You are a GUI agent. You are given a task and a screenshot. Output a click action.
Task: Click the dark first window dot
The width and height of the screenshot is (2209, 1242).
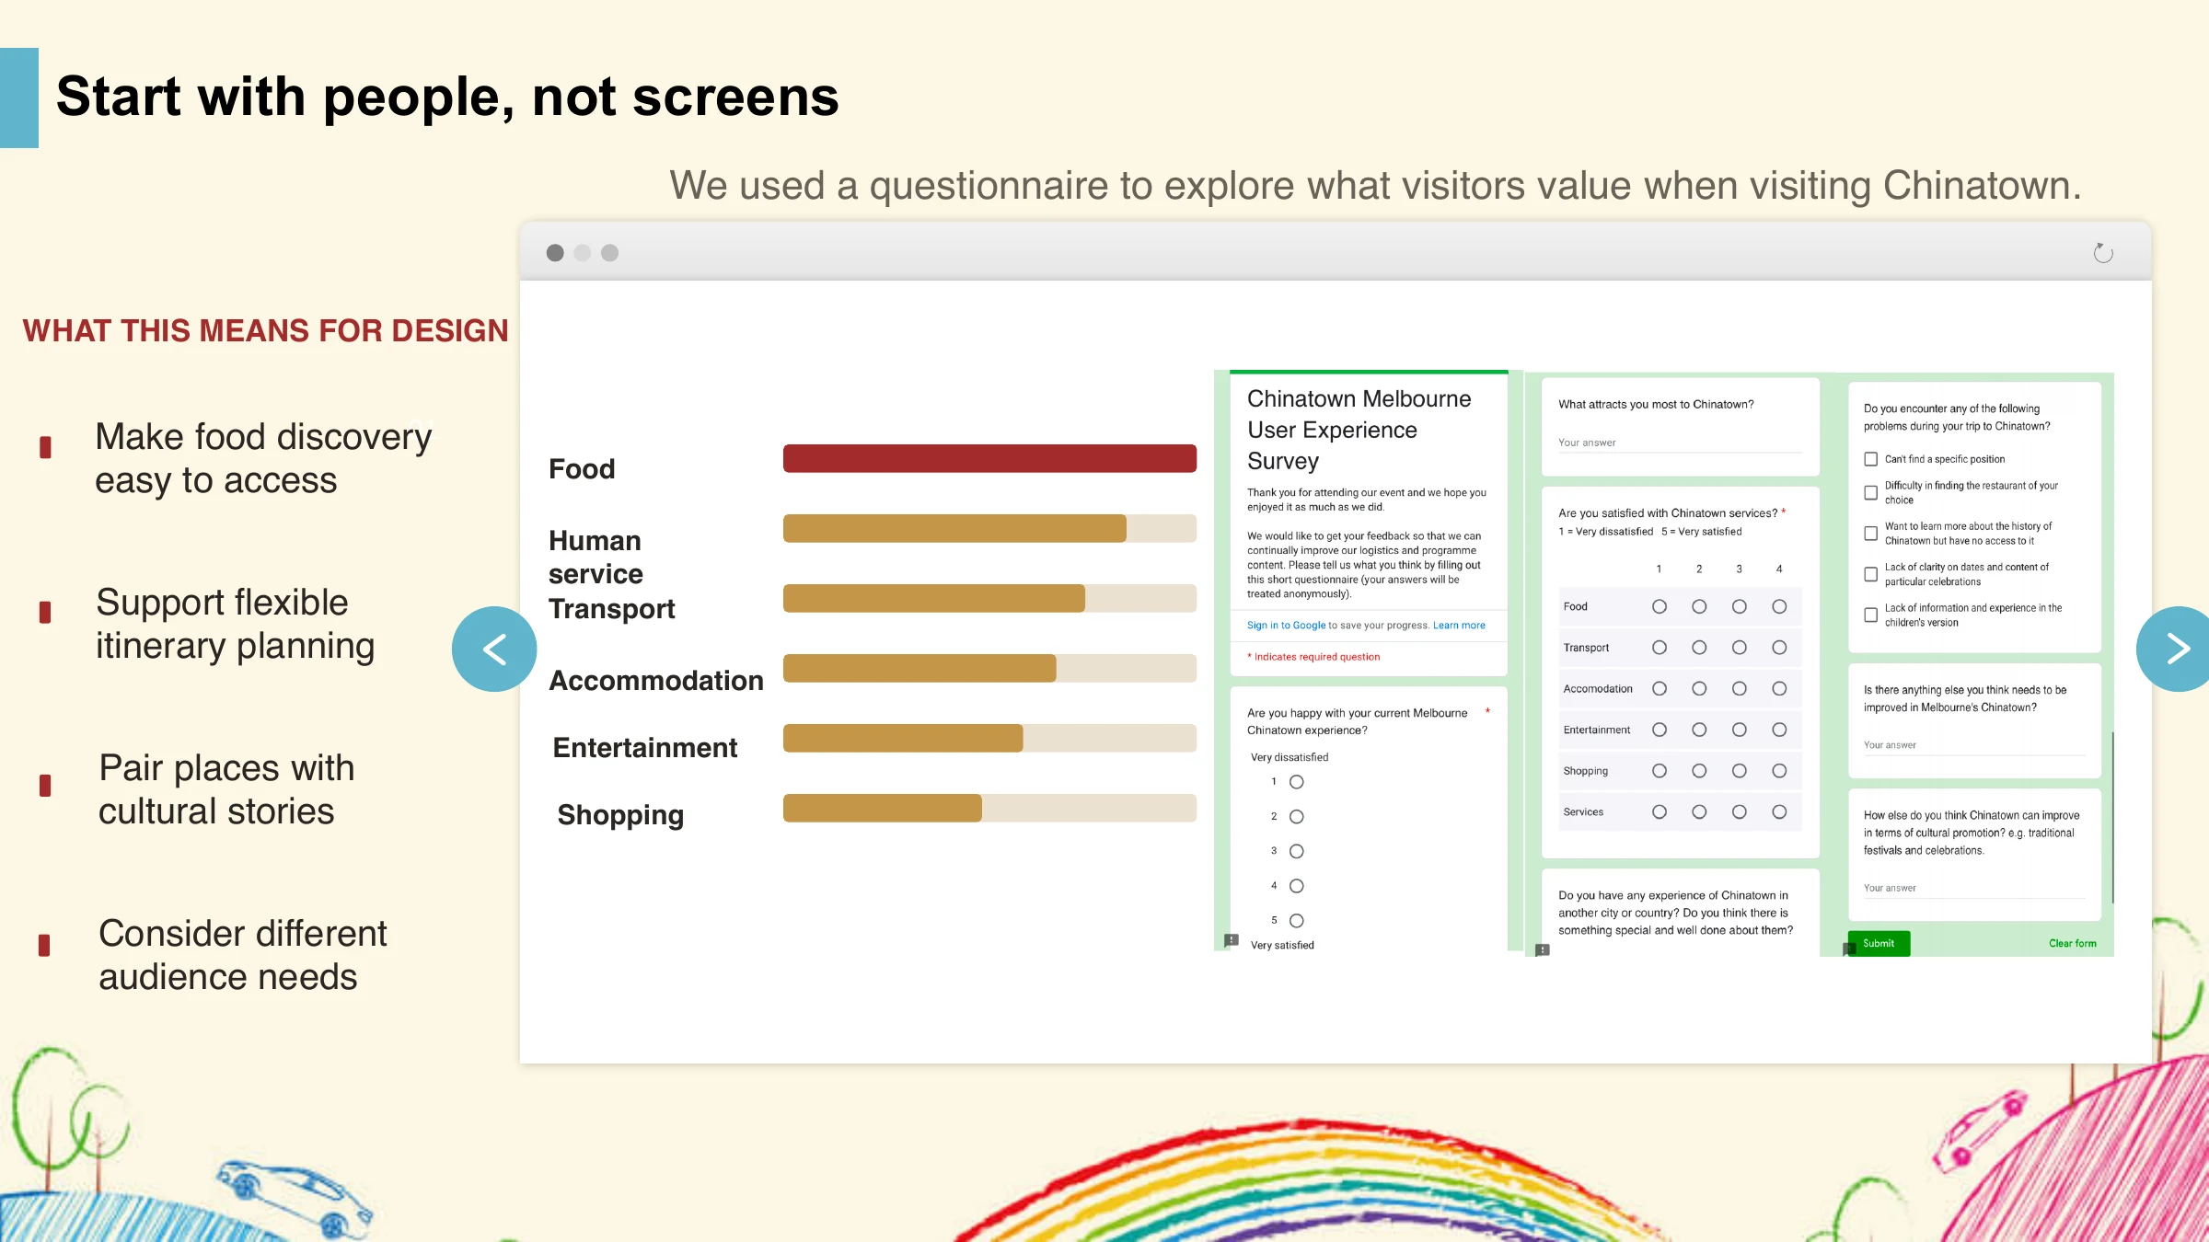555,253
